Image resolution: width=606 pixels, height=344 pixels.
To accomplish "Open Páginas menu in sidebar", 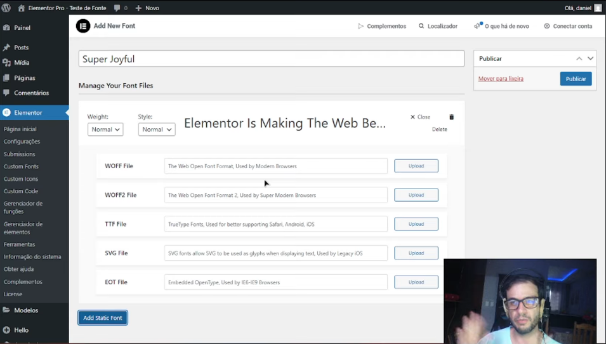I will (25, 78).
